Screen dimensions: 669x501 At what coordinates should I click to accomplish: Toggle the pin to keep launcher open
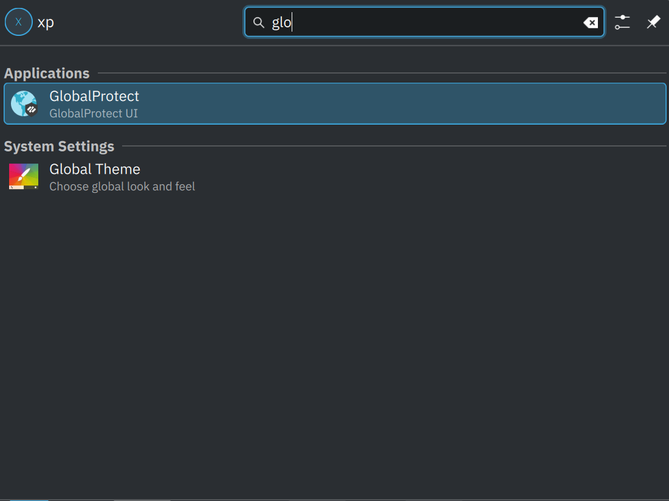[653, 22]
